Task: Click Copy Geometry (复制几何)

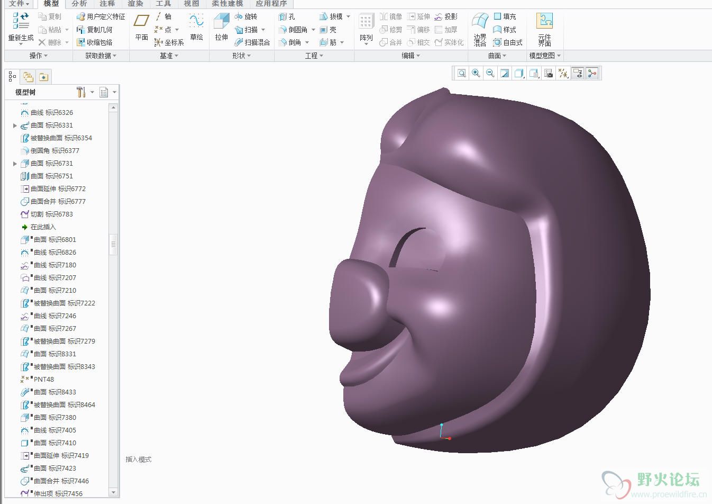Action: pyautogui.click(x=95, y=30)
